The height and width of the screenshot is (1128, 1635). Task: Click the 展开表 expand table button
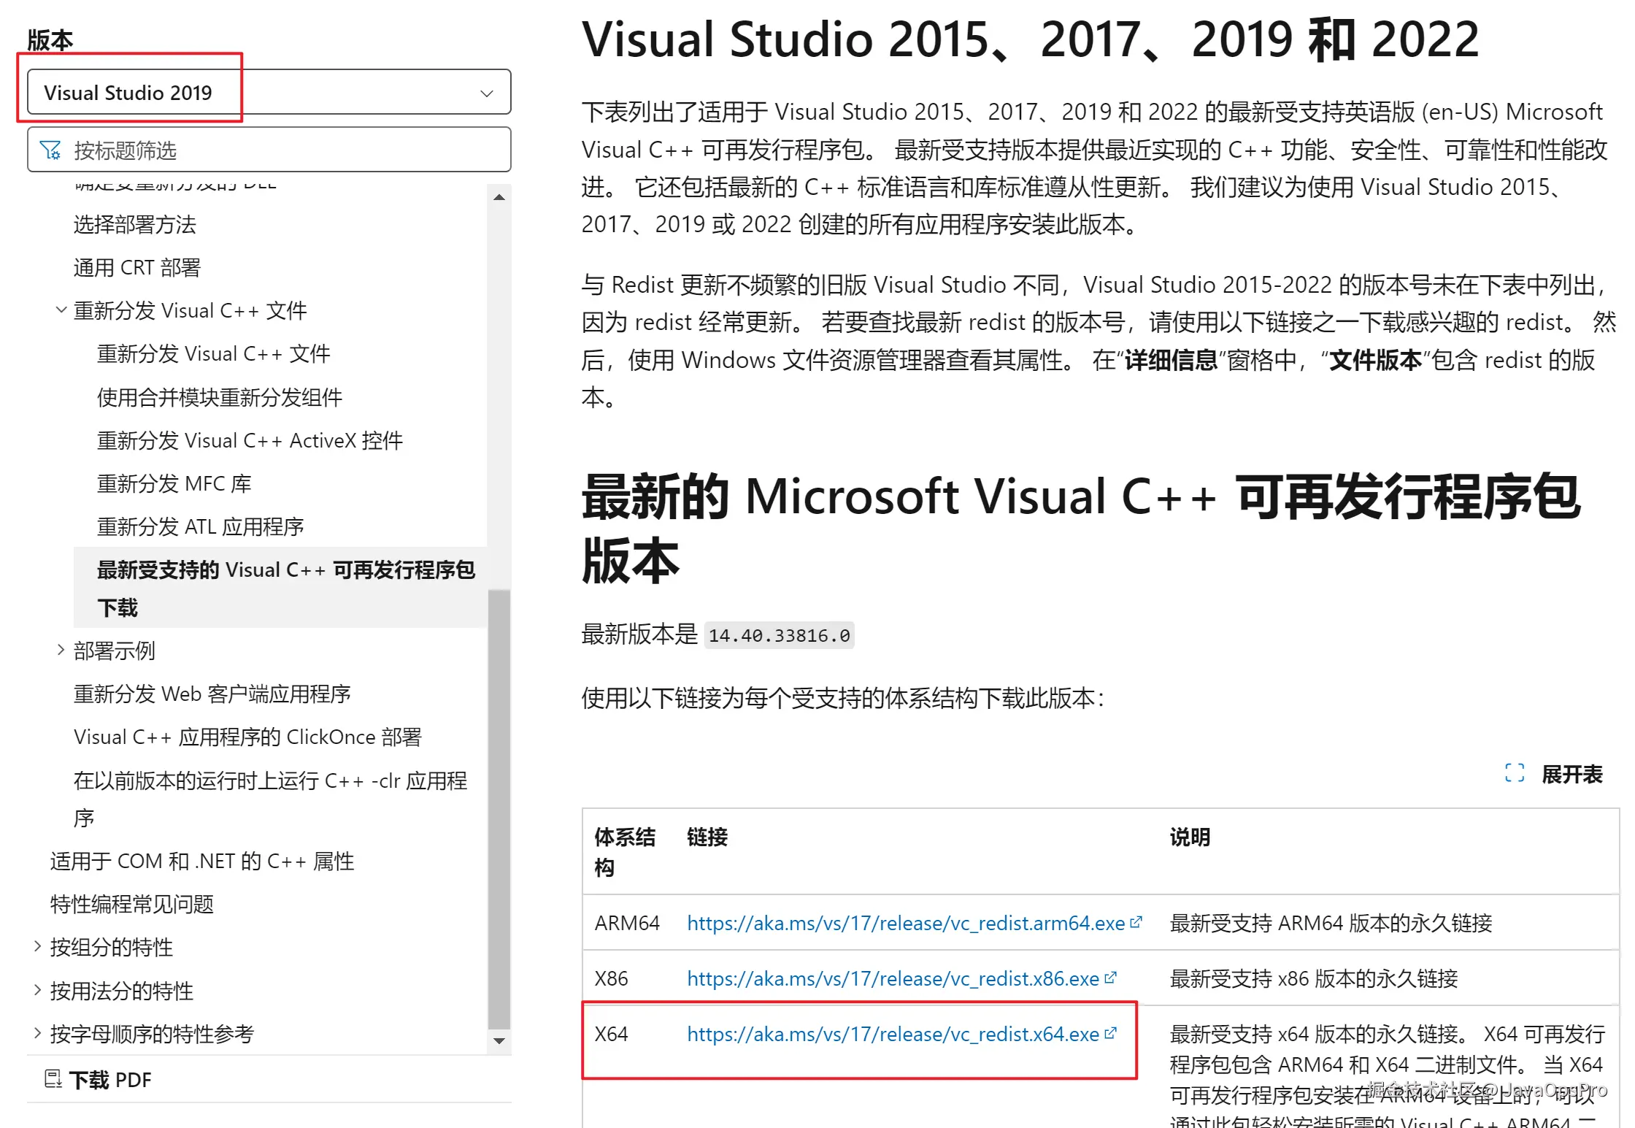(x=1571, y=774)
